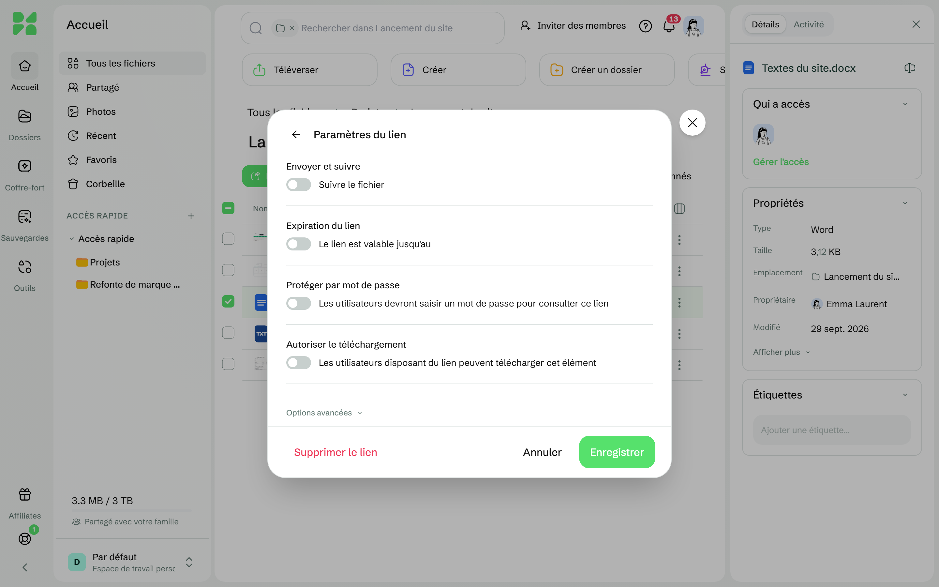This screenshot has width=939, height=587.
Task: Enable the Suivre le fichier toggle
Action: click(298, 184)
